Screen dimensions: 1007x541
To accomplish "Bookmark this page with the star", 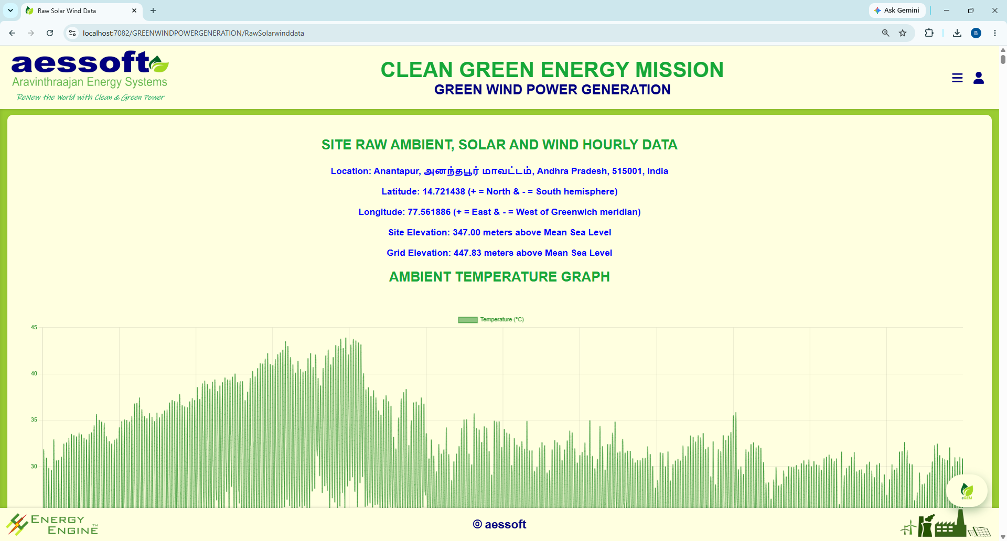I will (903, 33).
